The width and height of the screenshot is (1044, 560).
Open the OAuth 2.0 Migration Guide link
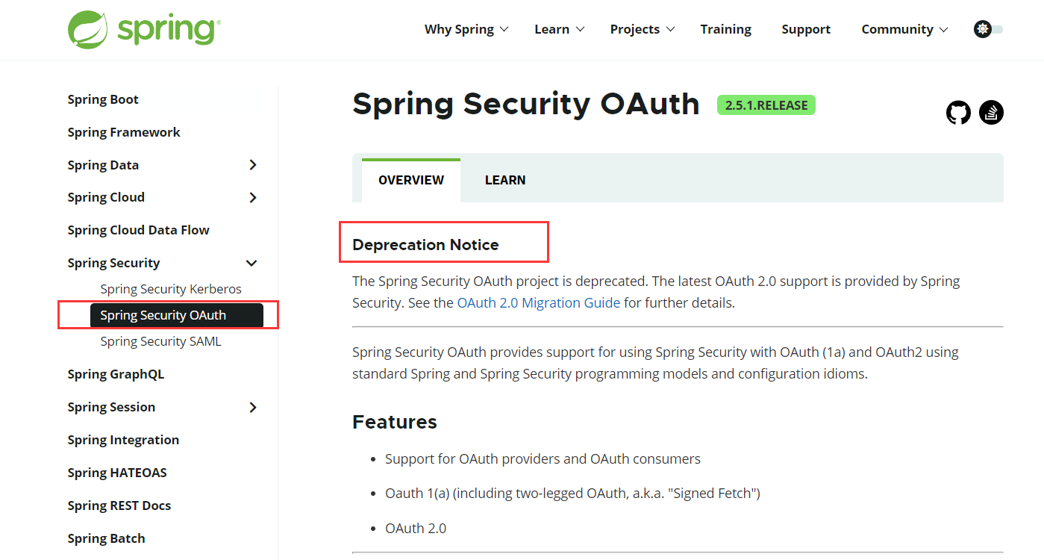(x=539, y=303)
